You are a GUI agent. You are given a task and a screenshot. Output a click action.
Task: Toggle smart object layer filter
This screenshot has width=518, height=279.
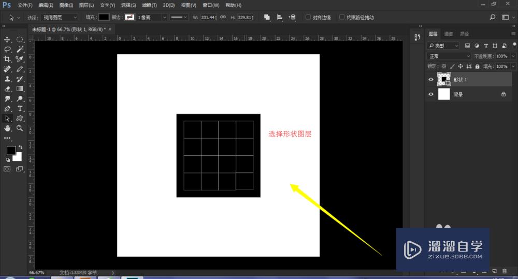(x=504, y=46)
